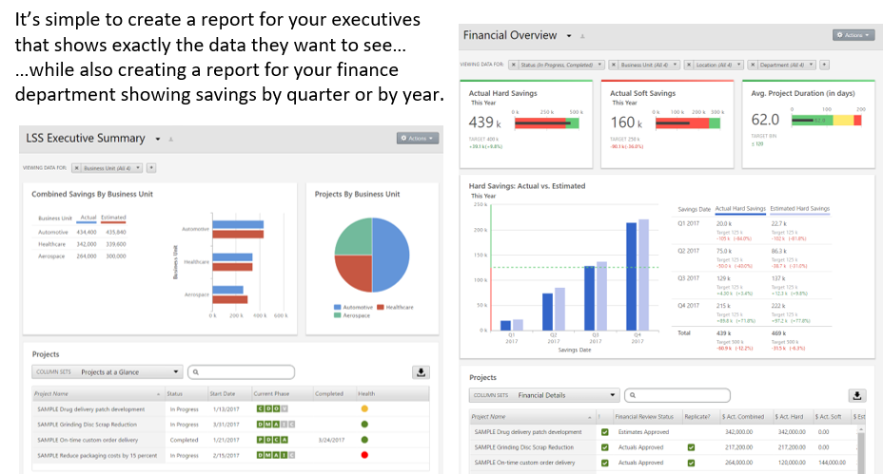Open Actions button on LSS Executive Summary
883x474 pixels.
point(418,139)
